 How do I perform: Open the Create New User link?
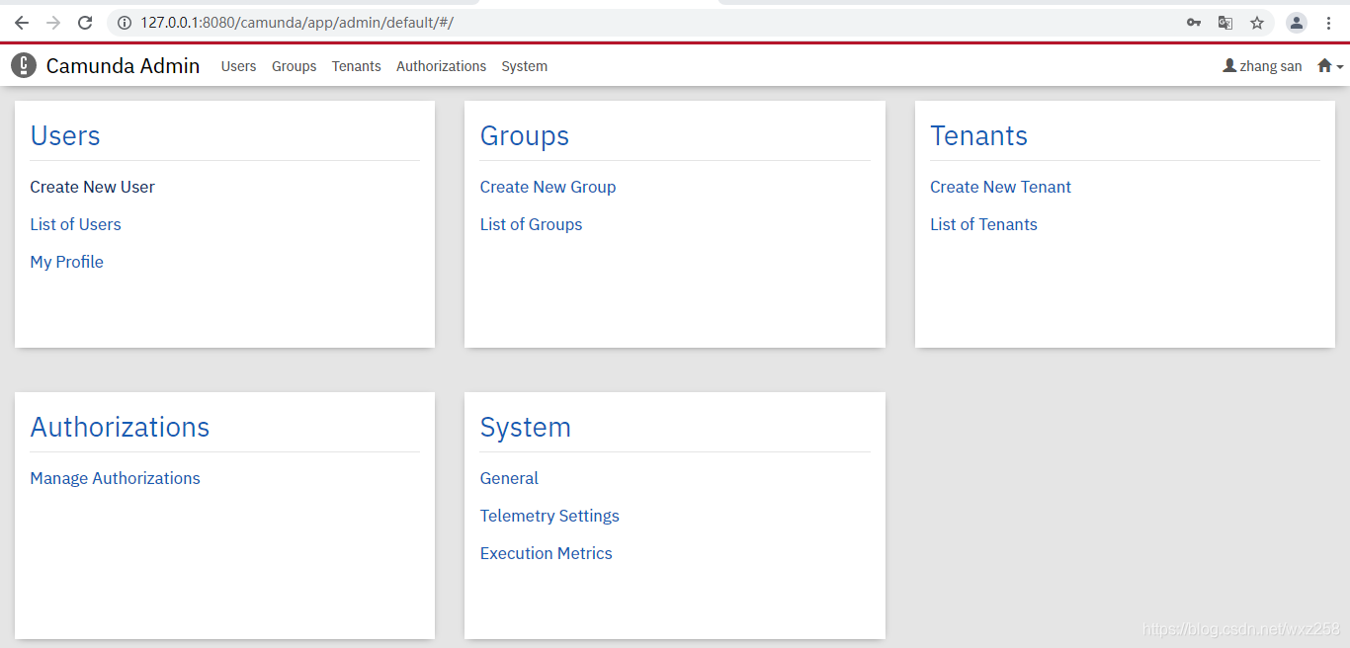coord(92,187)
